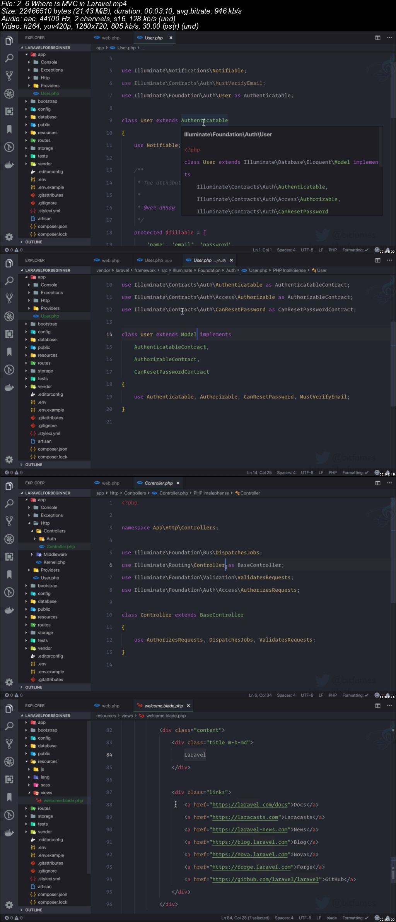Viewport: 396px width, 922px height.
Task: Open Docker whale icon in the welcome.blade.php window
Action: coord(9,833)
